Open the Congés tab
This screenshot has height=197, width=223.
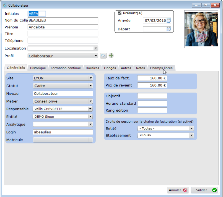[x=110, y=68]
